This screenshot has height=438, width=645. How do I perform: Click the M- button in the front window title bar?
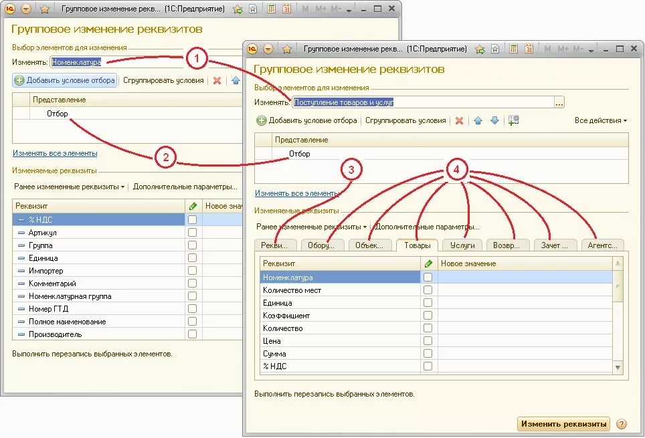578,49
